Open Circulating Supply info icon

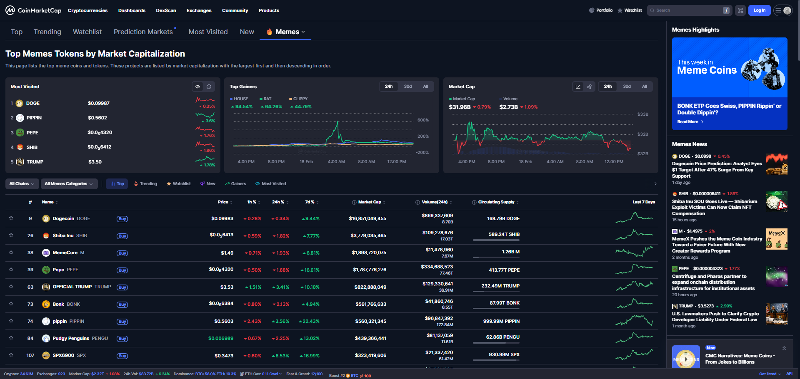(474, 203)
